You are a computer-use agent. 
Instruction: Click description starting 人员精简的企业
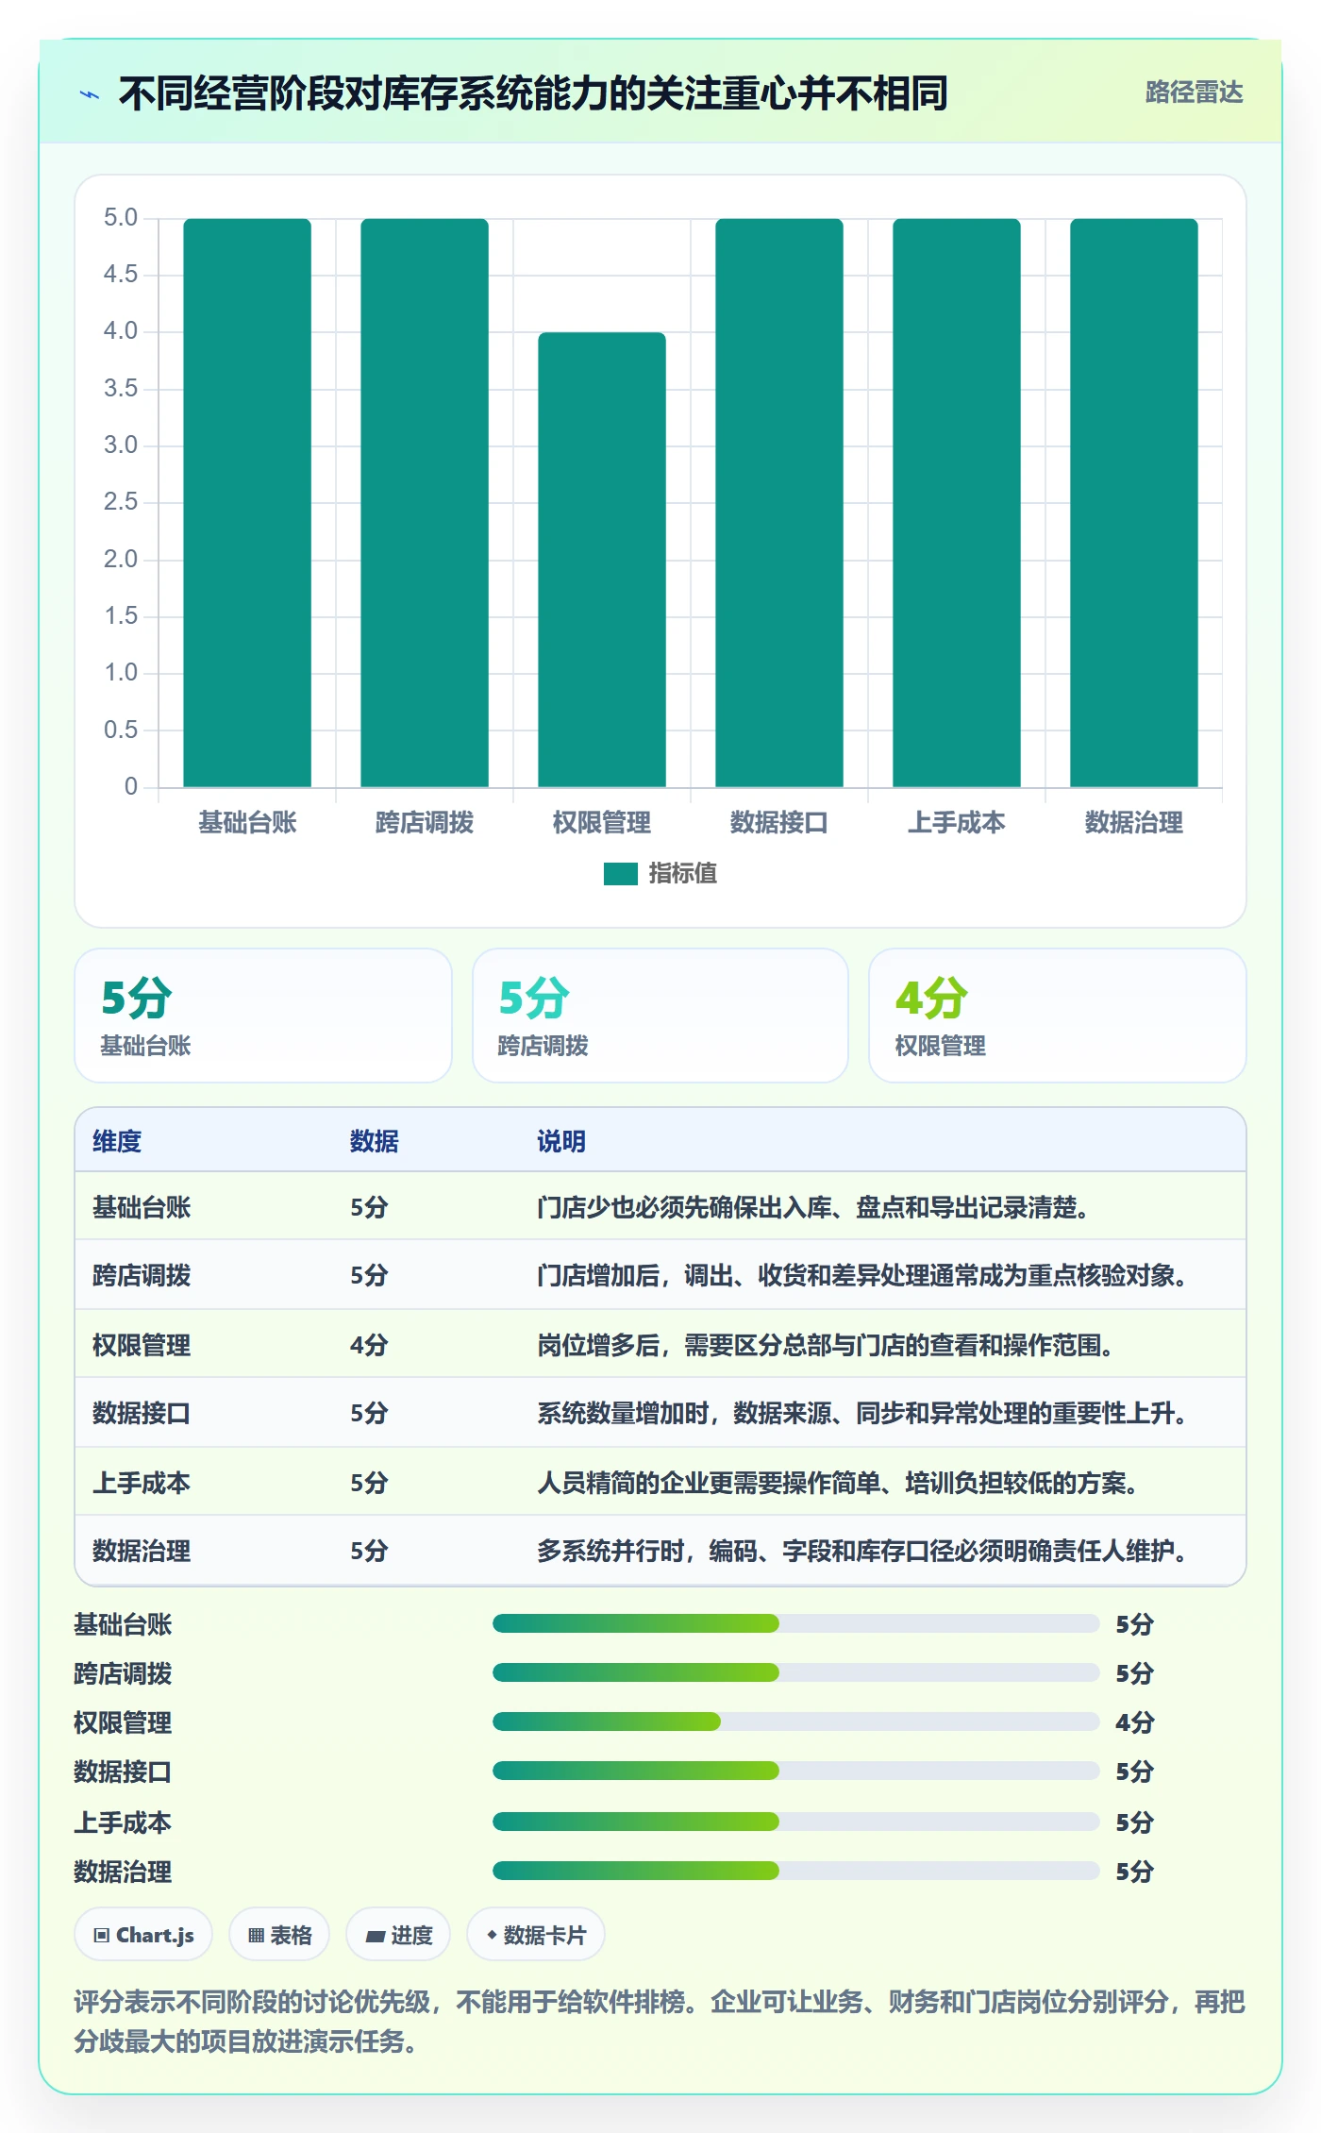point(838,1483)
